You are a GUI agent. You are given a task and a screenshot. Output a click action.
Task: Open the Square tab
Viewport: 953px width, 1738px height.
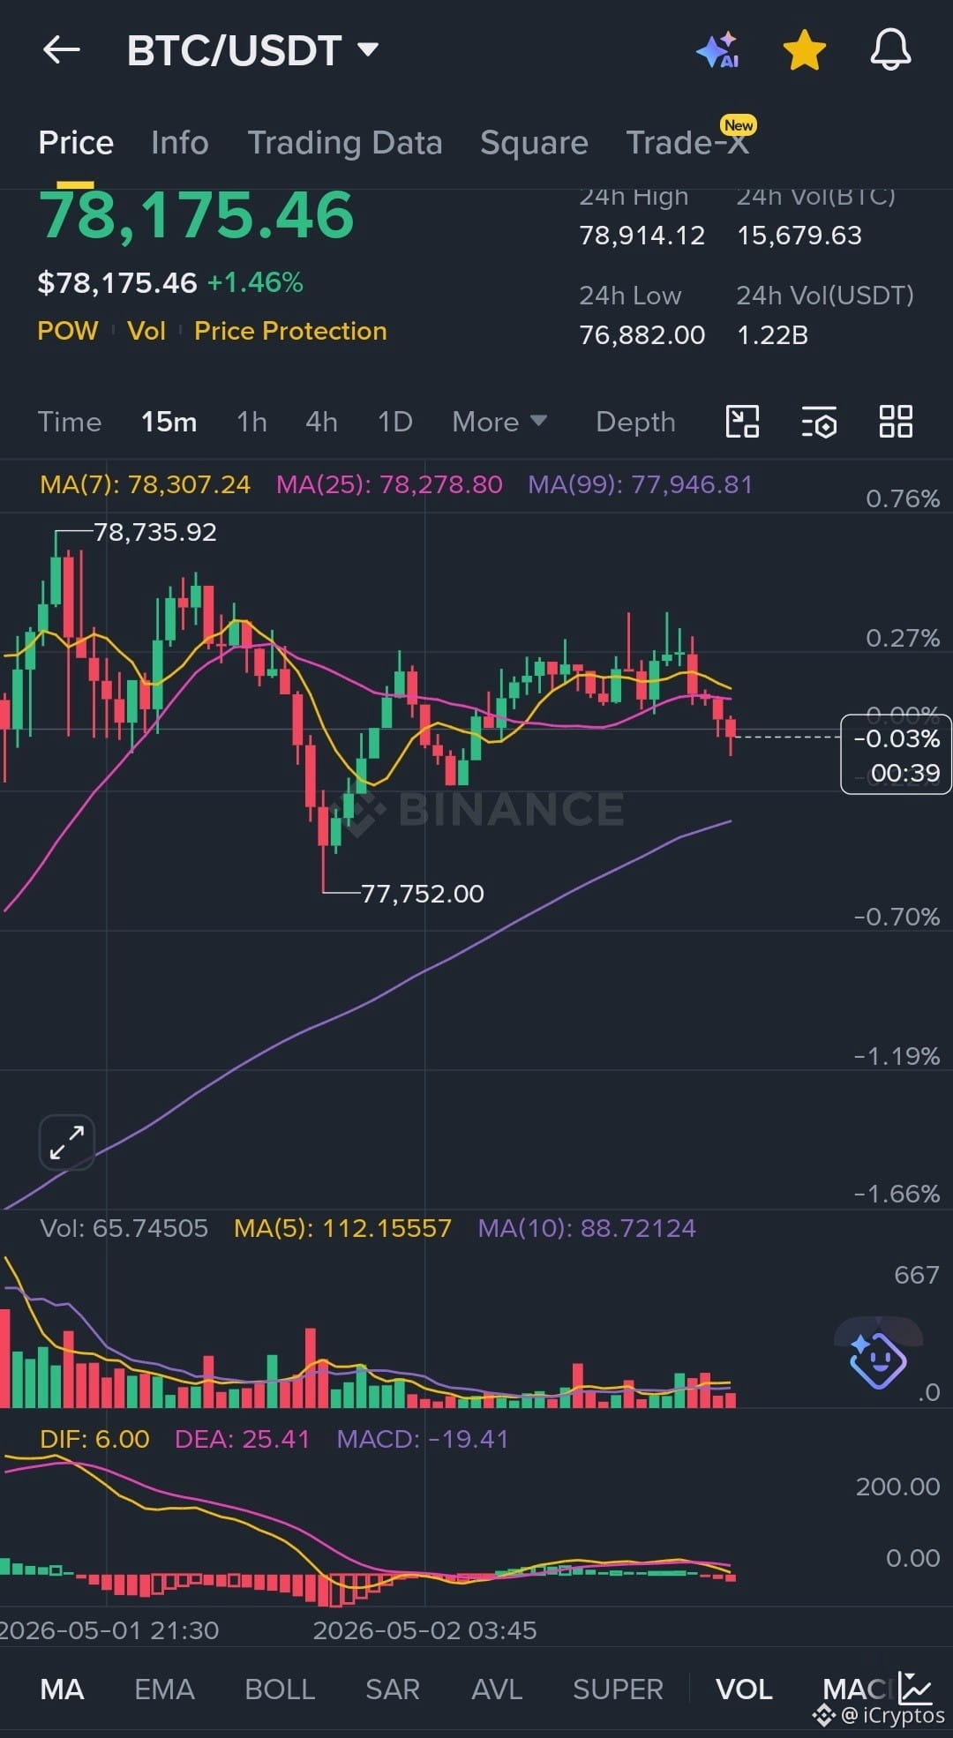point(534,143)
